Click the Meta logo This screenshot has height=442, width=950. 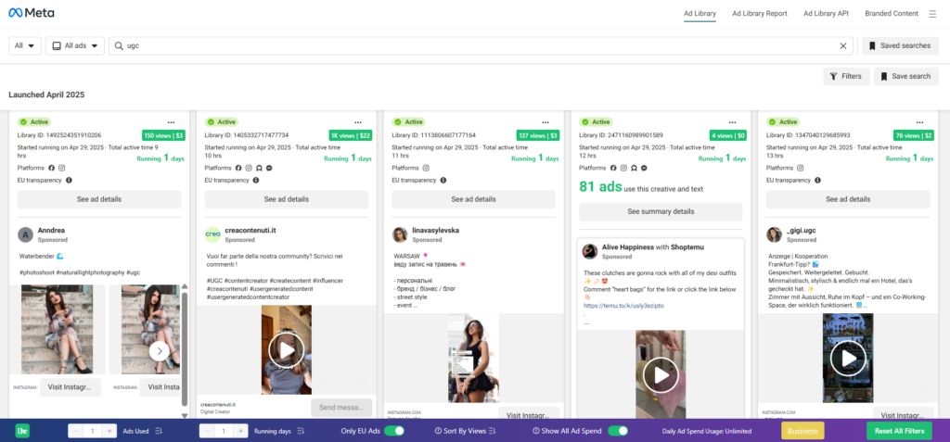pyautogui.click(x=32, y=13)
